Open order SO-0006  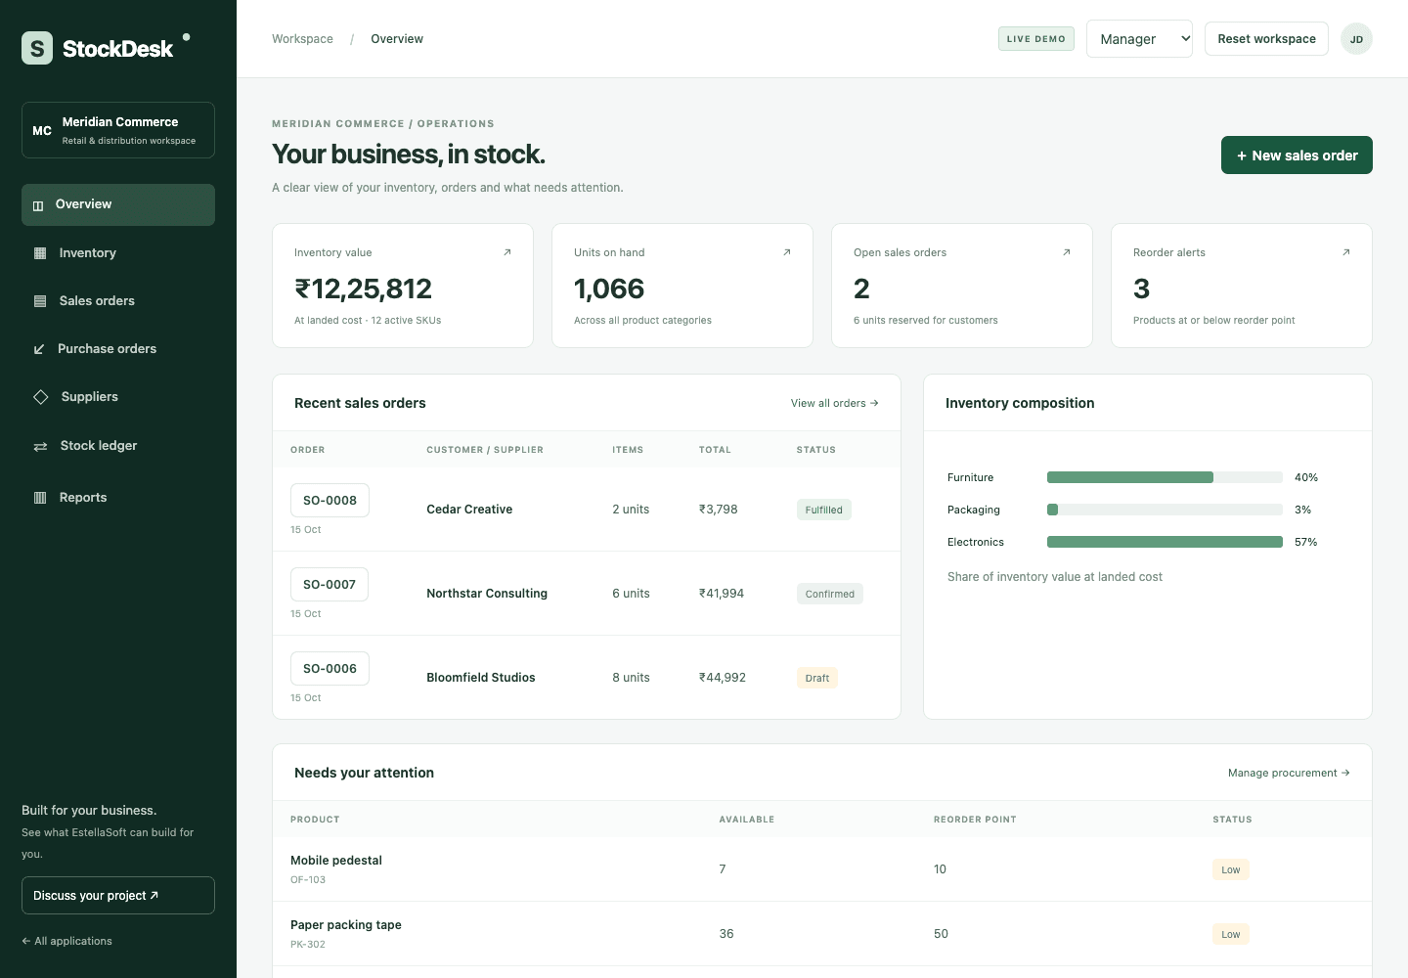(330, 668)
